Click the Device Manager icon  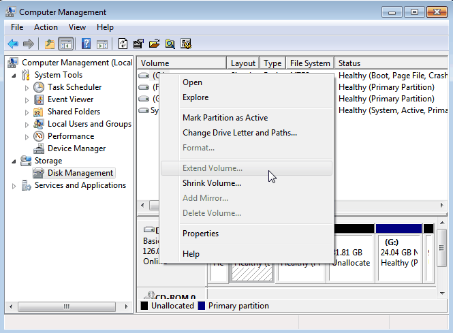pos(39,148)
